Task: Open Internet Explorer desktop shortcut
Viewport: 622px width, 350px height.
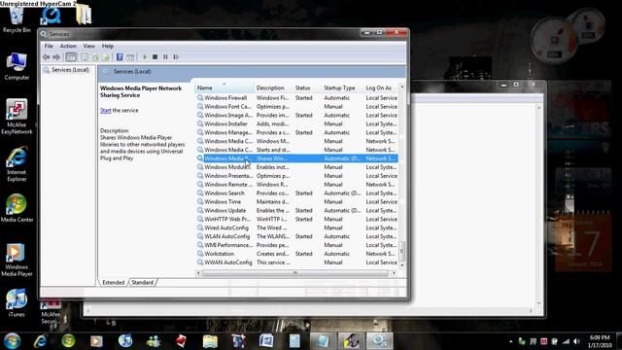Action: click(17, 164)
